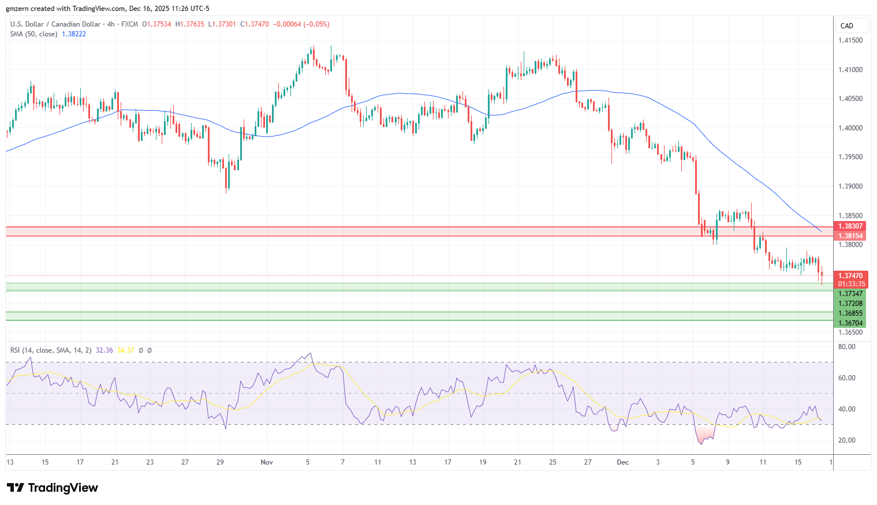Click the 25 date label on the time axis
Screen dimensions: 877x505
[553, 462]
